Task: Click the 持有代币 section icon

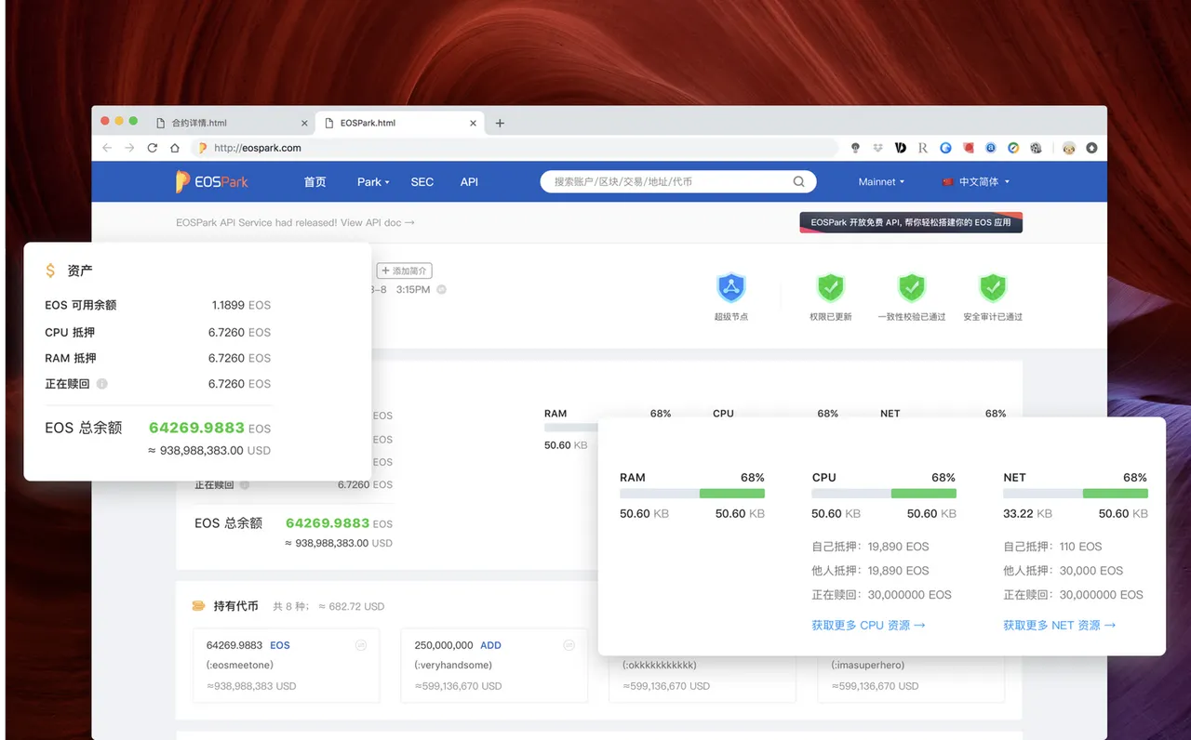Action: [x=198, y=606]
